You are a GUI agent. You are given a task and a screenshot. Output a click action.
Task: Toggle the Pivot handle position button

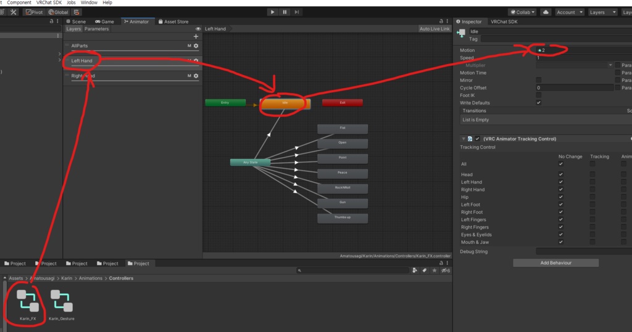click(34, 12)
